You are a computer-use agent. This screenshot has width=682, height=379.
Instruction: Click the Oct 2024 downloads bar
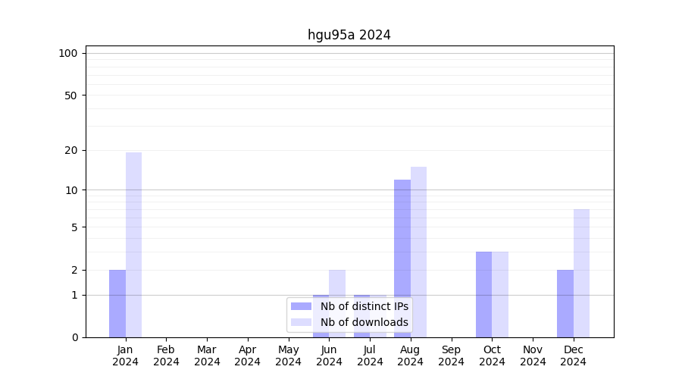tap(500, 294)
